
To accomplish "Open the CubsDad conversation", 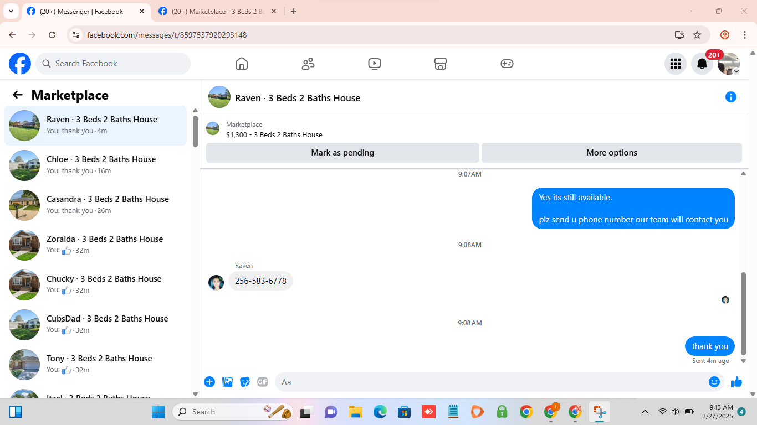I will pyautogui.click(x=96, y=325).
